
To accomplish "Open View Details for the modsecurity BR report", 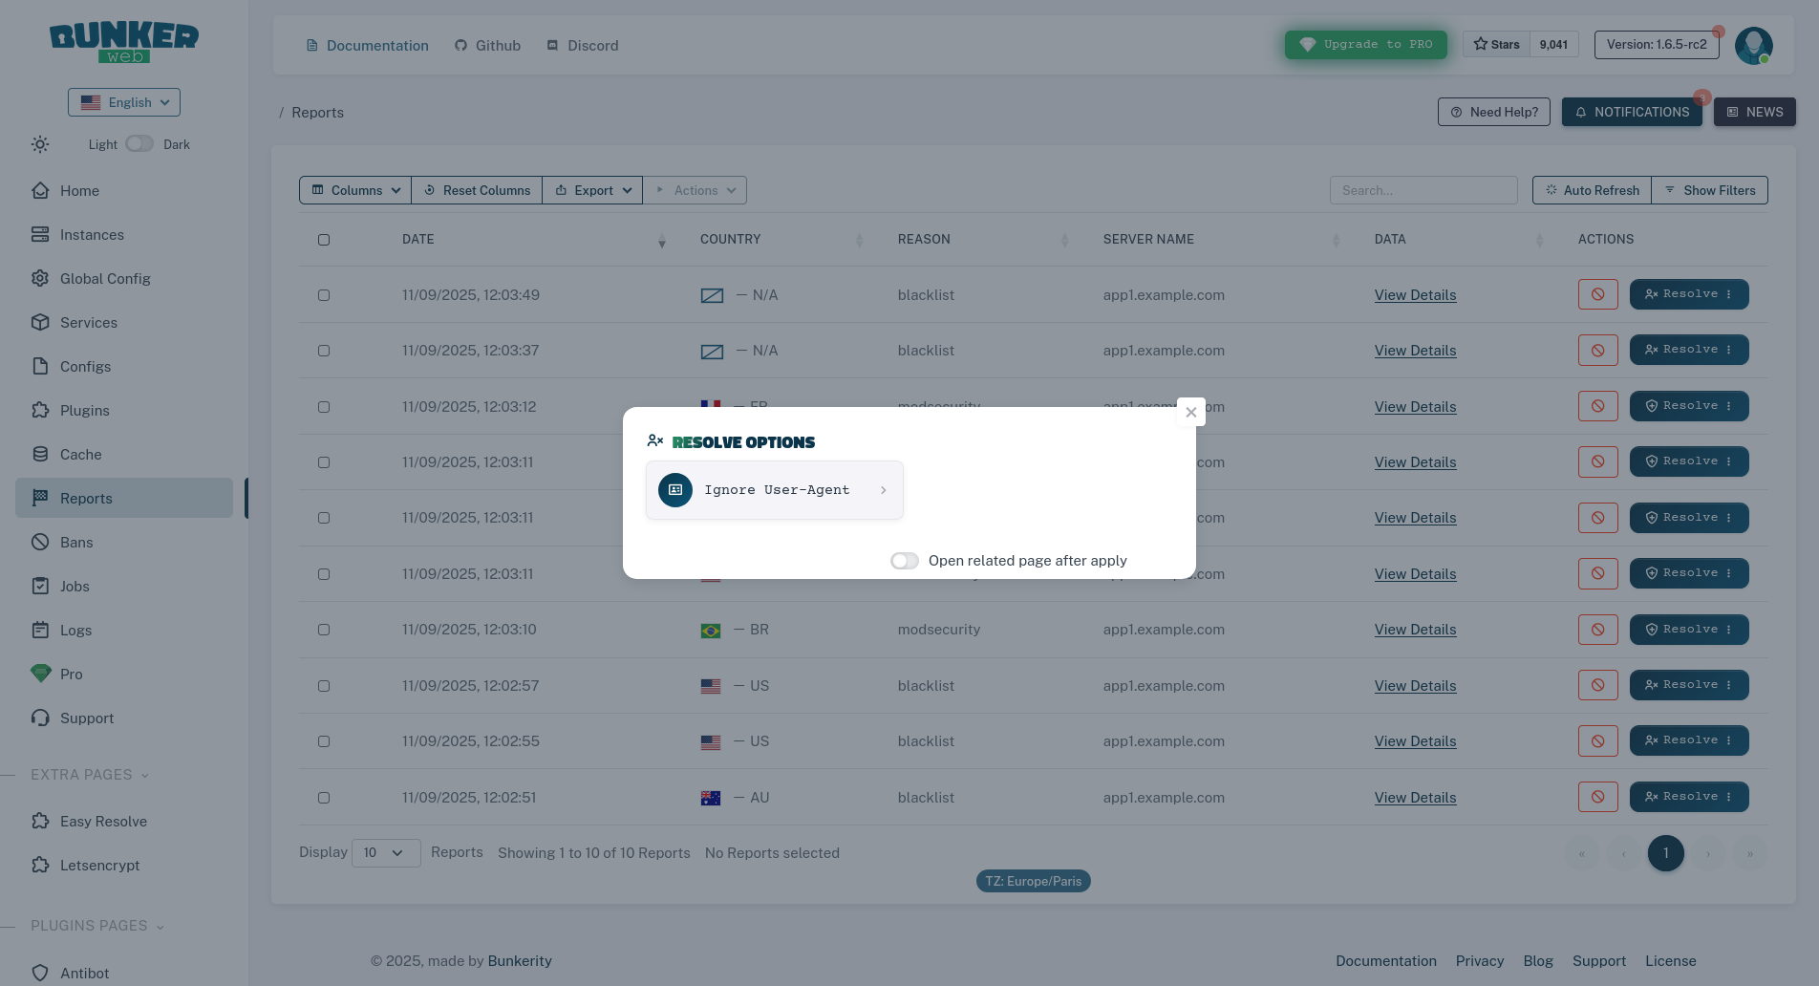I will coord(1415,630).
